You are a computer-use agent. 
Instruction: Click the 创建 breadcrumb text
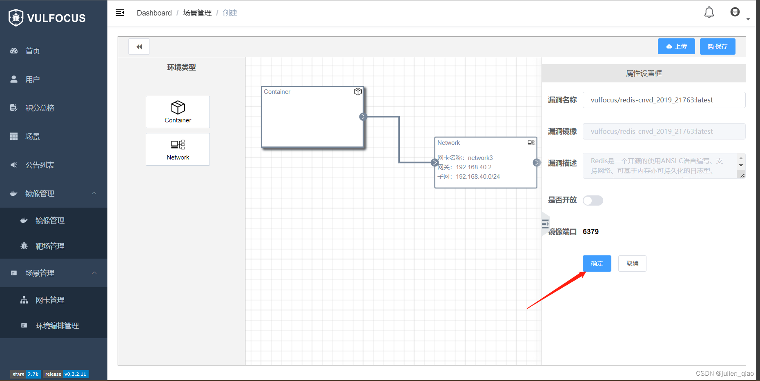pyautogui.click(x=230, y=13)
